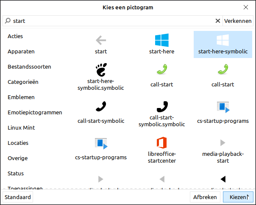Select the Emotiepictogrammen category

35,113
